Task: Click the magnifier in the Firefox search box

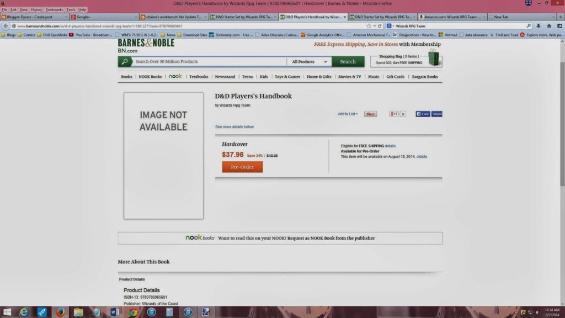Action: pos(529,26)
